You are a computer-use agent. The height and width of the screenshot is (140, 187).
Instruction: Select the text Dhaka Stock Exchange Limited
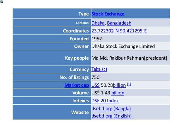tap(123, 46)
